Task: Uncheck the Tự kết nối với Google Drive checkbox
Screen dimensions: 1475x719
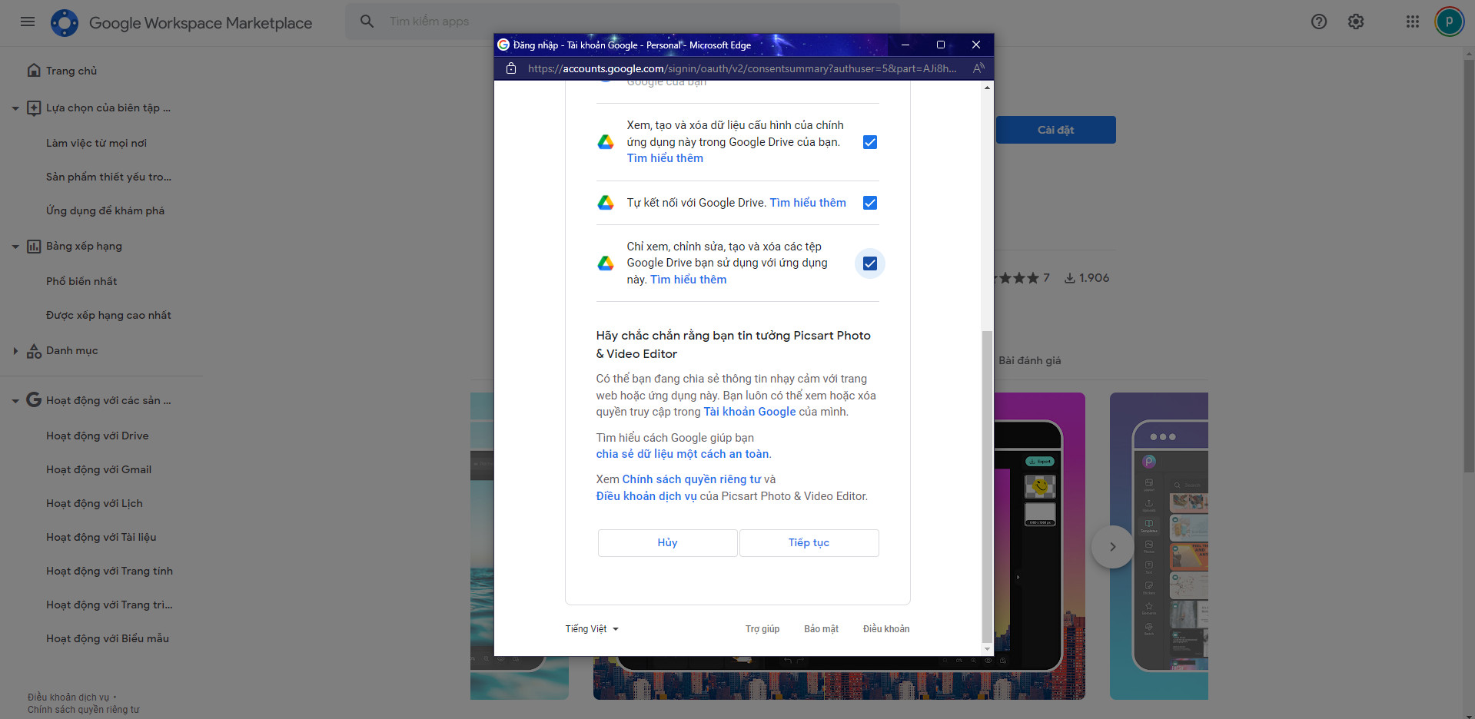Action: tap(870, 203)
